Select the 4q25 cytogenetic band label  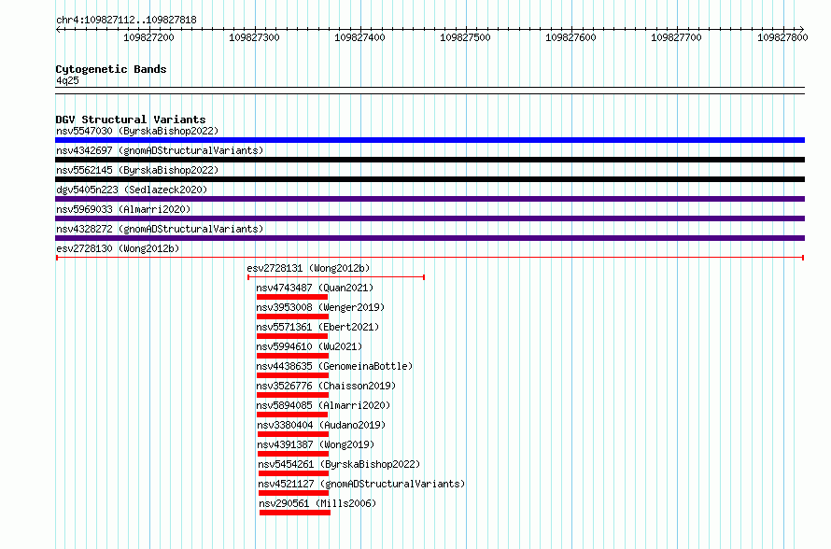pos(67,80)
